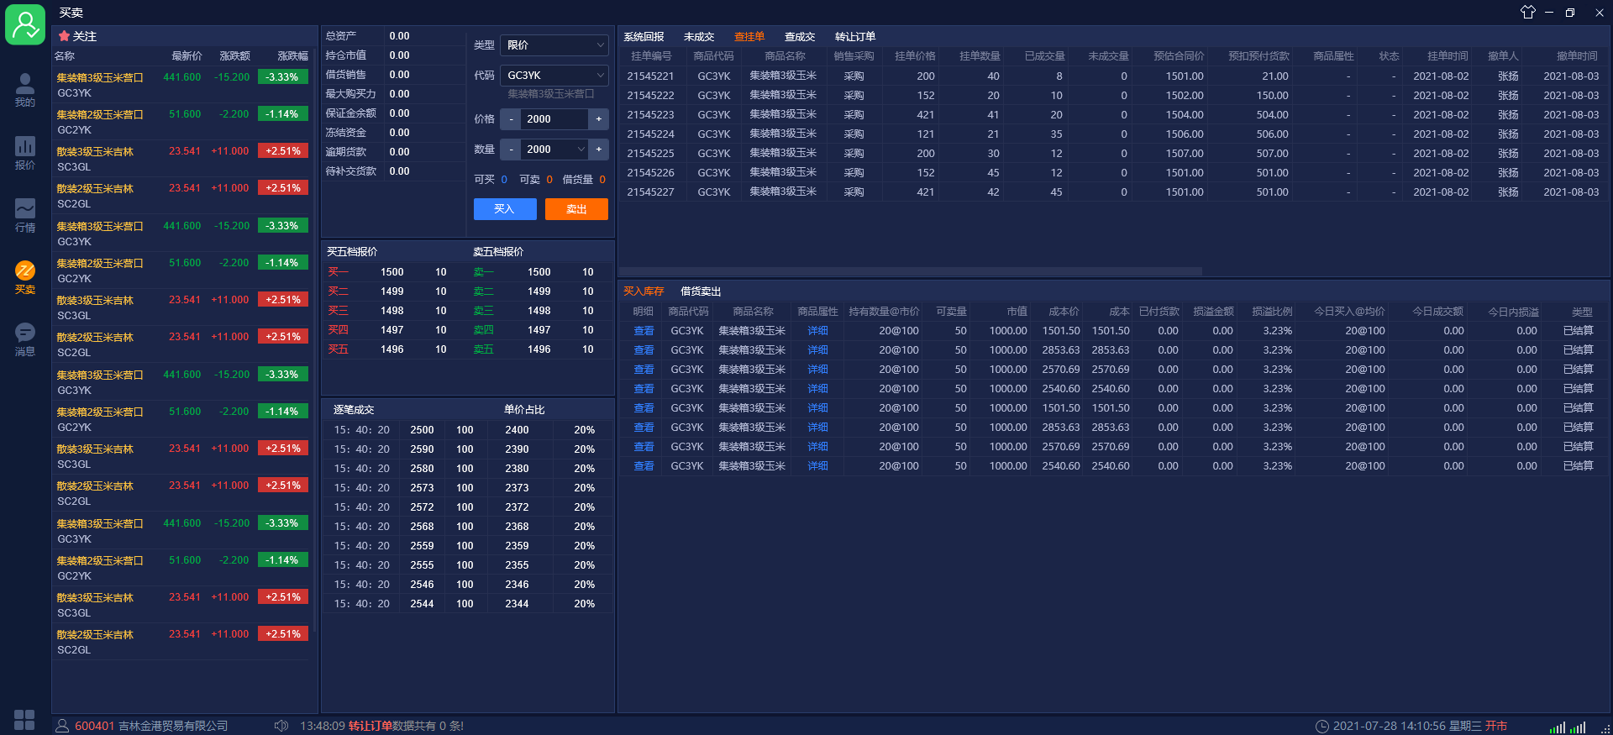Click 买一 bid price 1500
Viewport: 1613px width, 735px height.
pyautogui.click(x=391, y=272)
